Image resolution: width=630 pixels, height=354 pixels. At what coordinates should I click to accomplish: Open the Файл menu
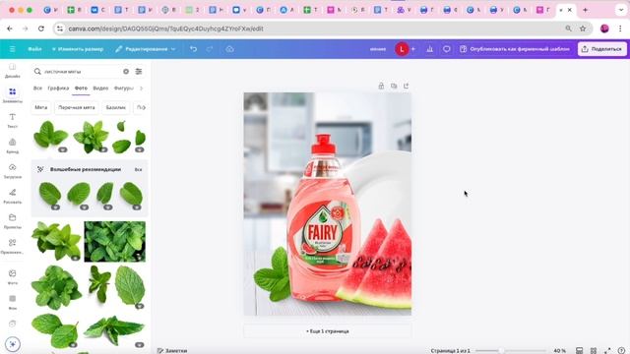pos(34,49)
